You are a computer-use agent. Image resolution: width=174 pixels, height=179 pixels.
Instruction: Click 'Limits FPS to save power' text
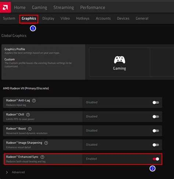(20, 119)
